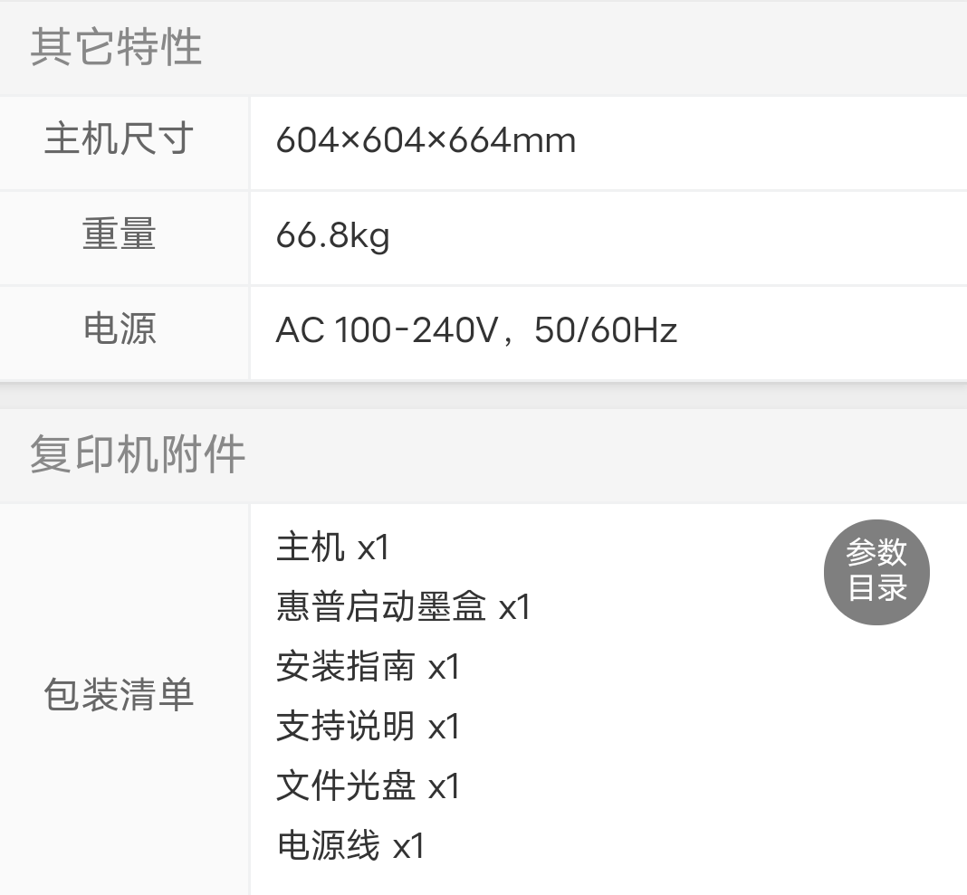Click the 604×604×664mm dimension value
Screen dimensions: 967x895
[426, 141]
